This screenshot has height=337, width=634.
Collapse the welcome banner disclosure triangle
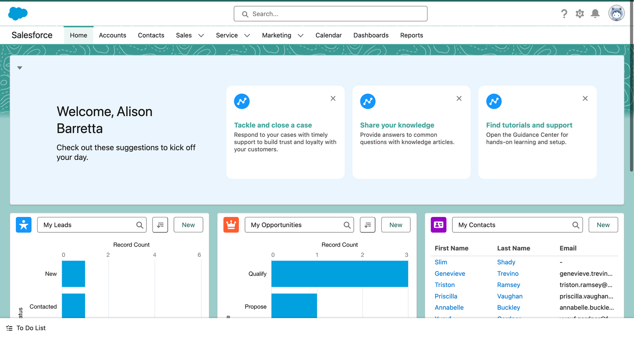click(x=19, y=67)
